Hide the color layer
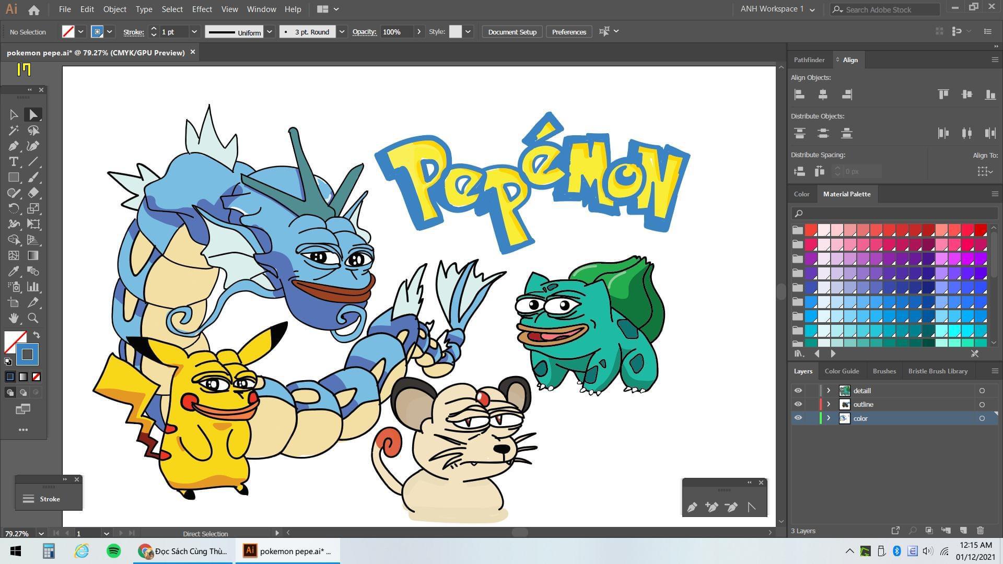The height and width of the screenshot is (564, 1003). tap(798, 418)
